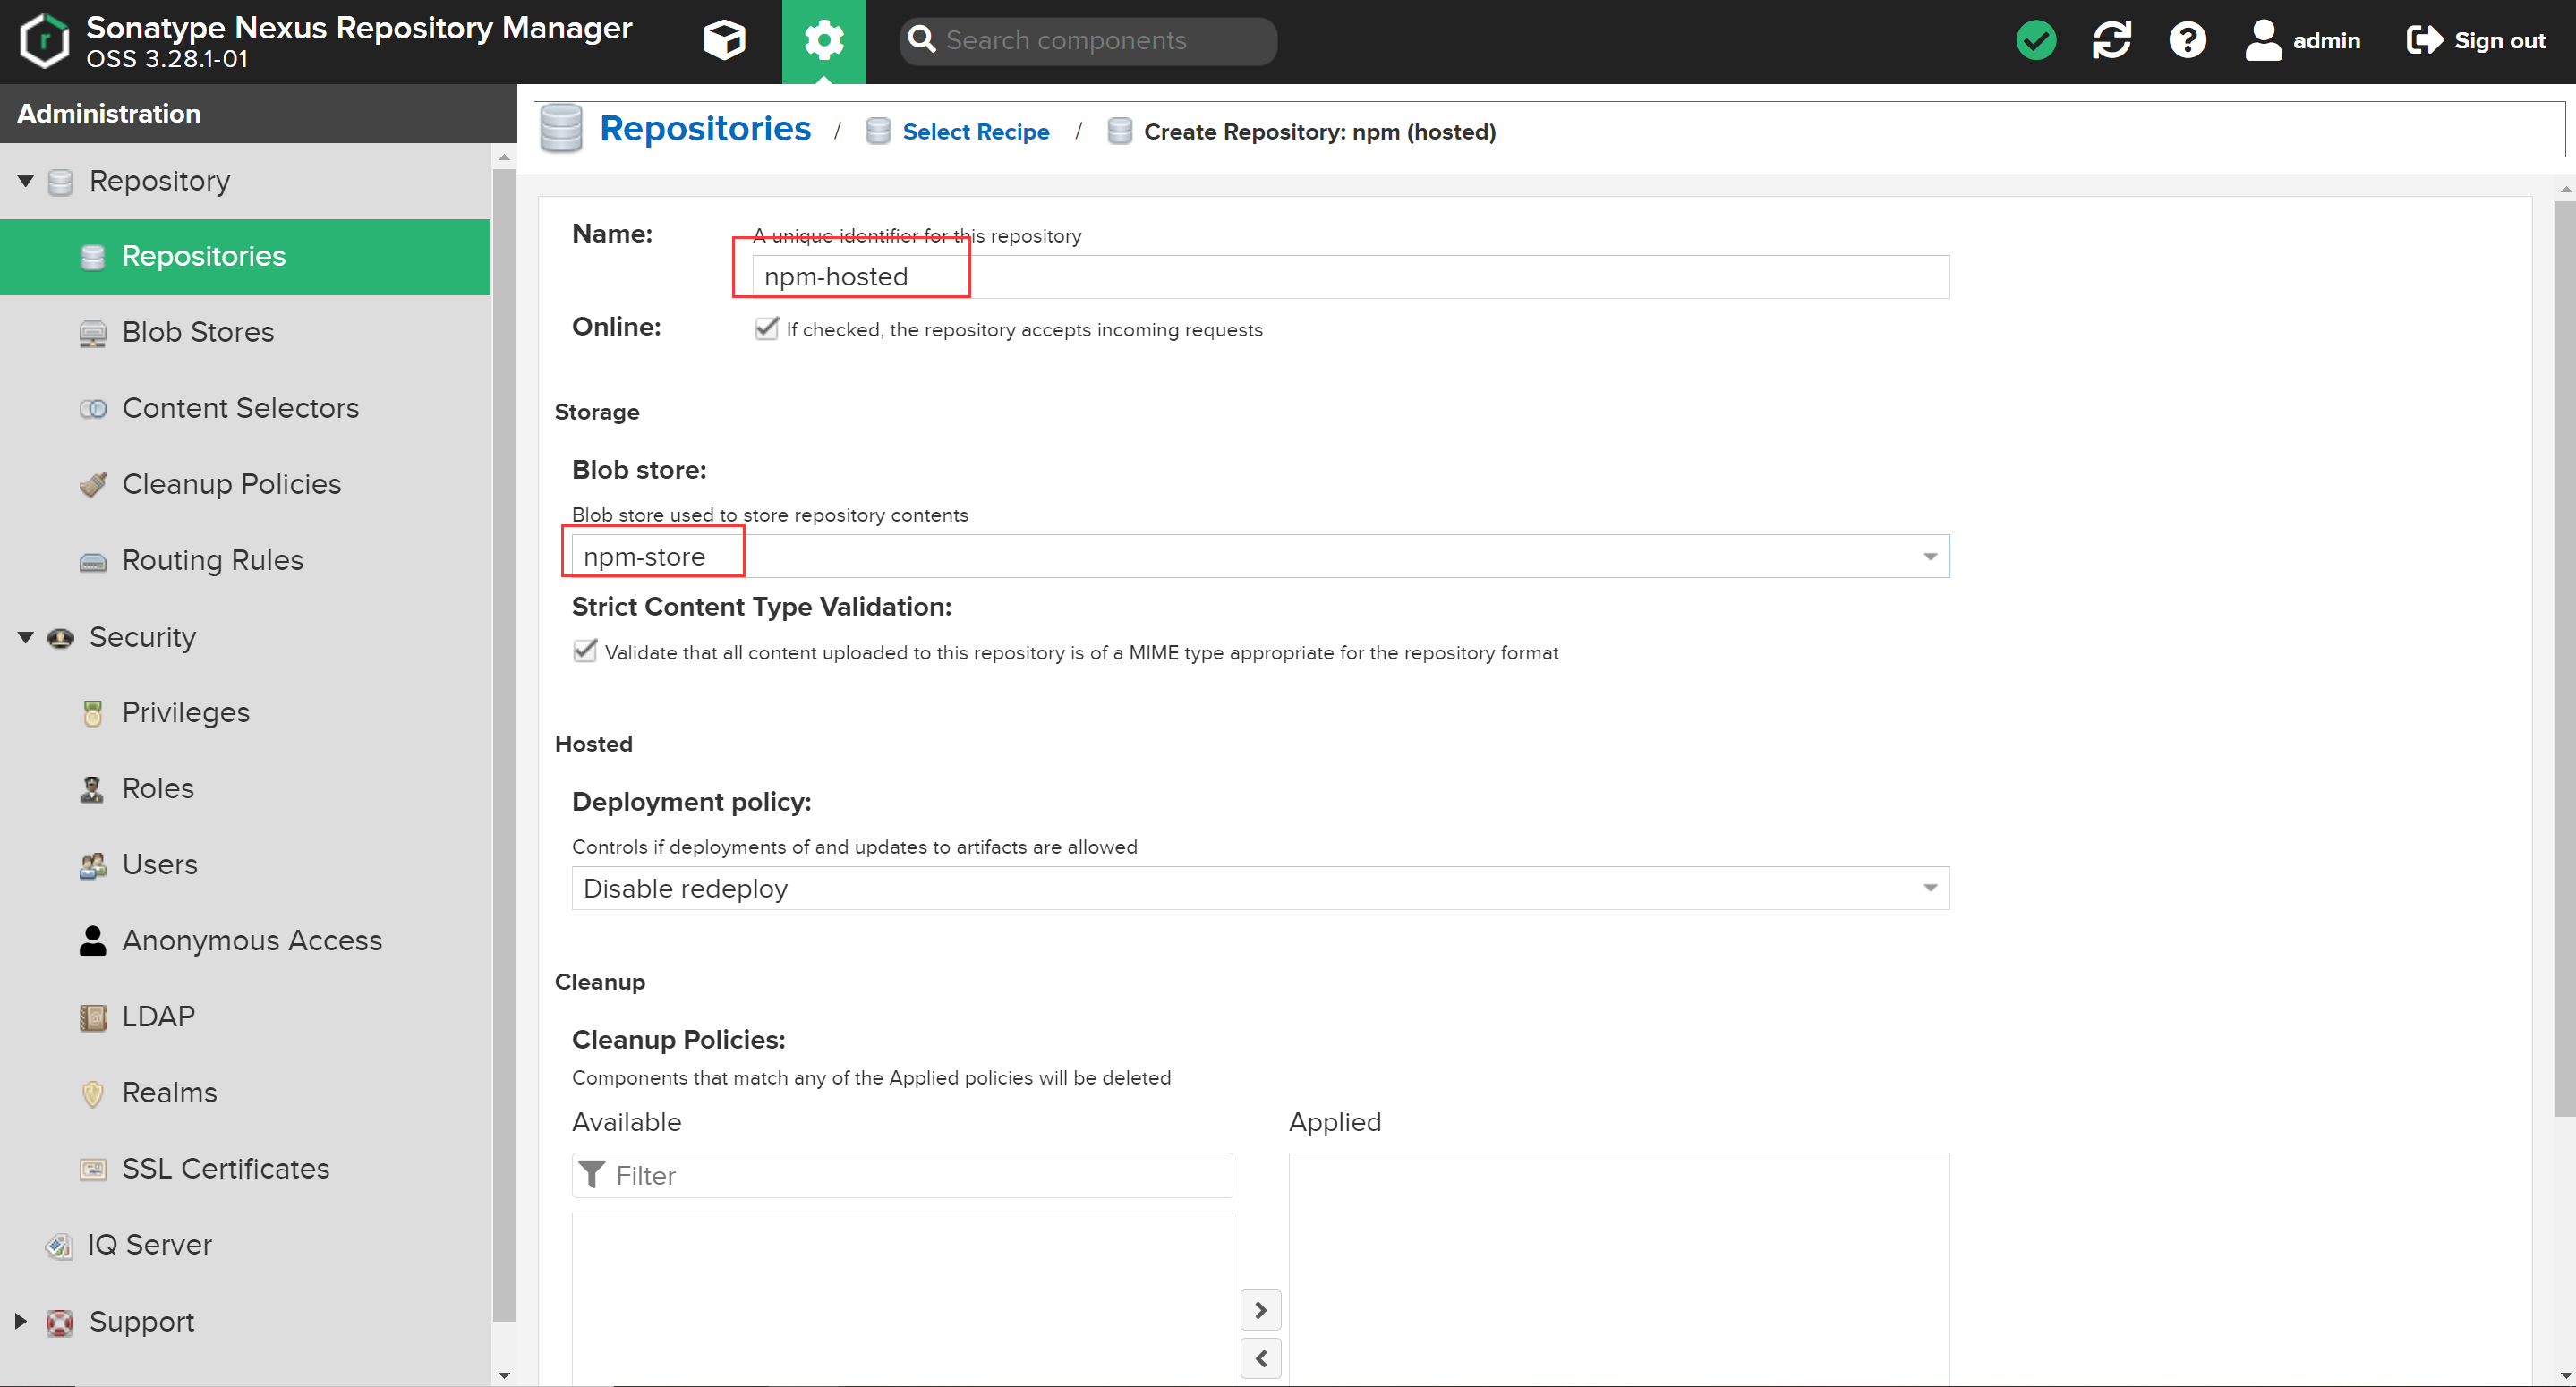
Task: Click the Select Recipe breadcrumb link
Action: tap(975, 132)
